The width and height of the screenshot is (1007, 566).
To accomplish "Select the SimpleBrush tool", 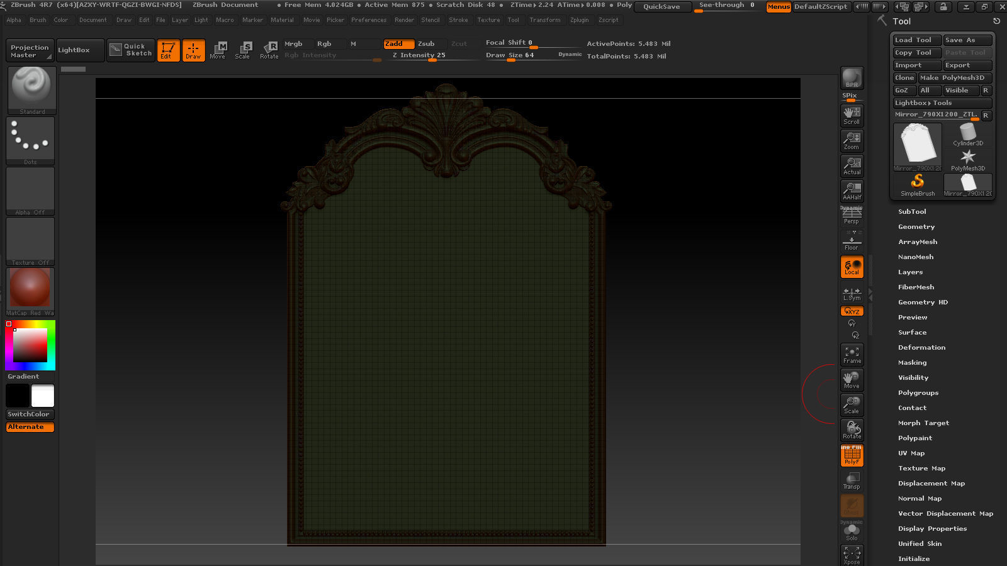I will pyautogui.click(x=918, y=186).
